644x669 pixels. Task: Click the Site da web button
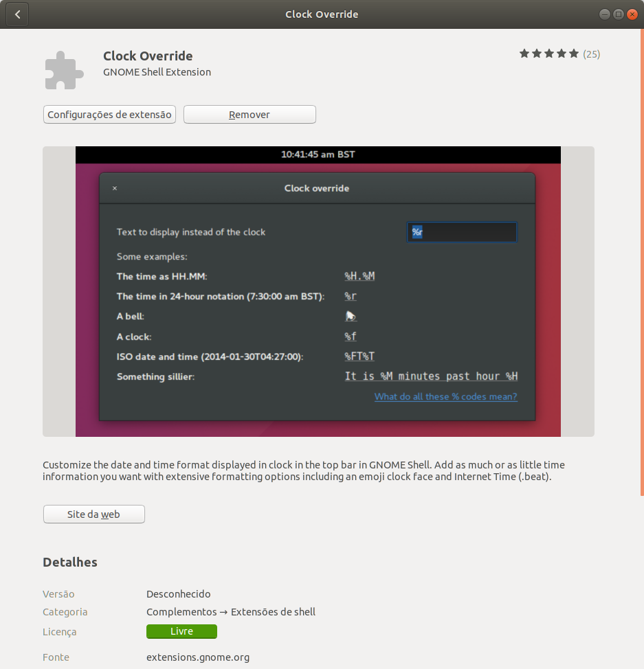coord(93,514)
